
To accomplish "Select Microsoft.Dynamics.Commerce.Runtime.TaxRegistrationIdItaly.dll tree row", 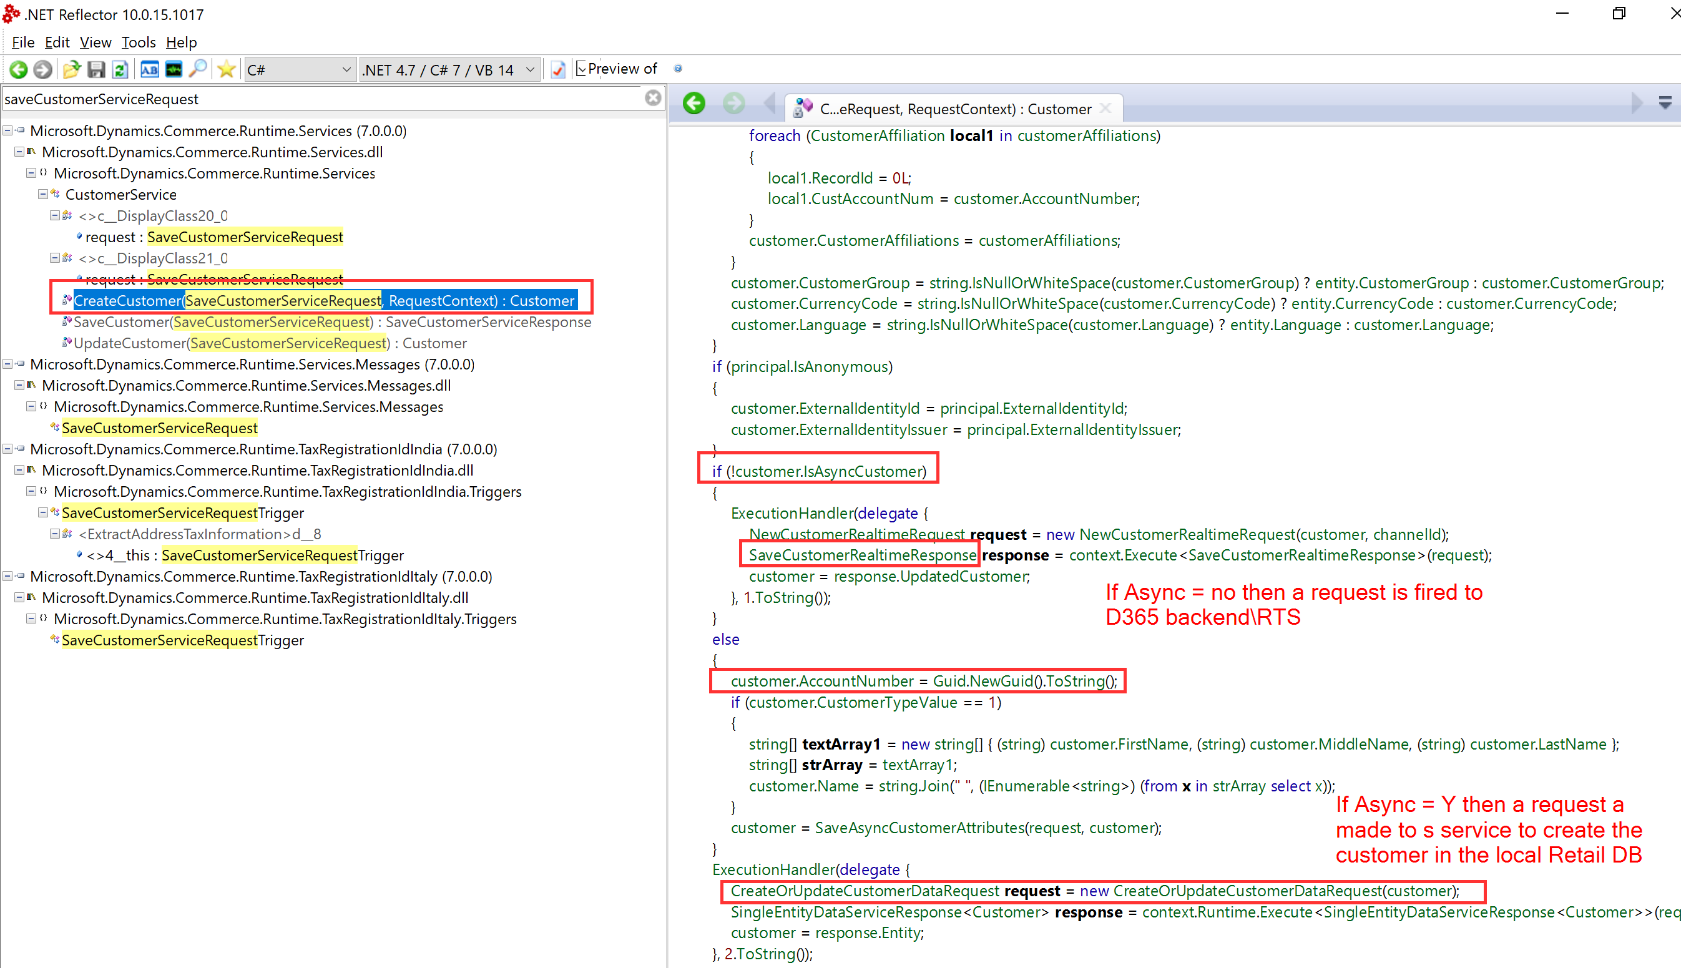I will click(x=255, y=598).
